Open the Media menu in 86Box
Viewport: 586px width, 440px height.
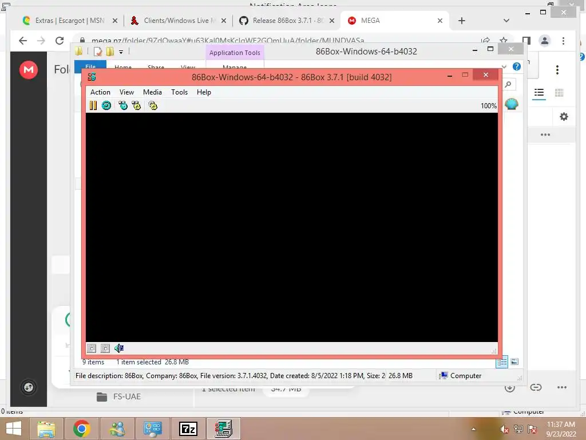point(152,92)
